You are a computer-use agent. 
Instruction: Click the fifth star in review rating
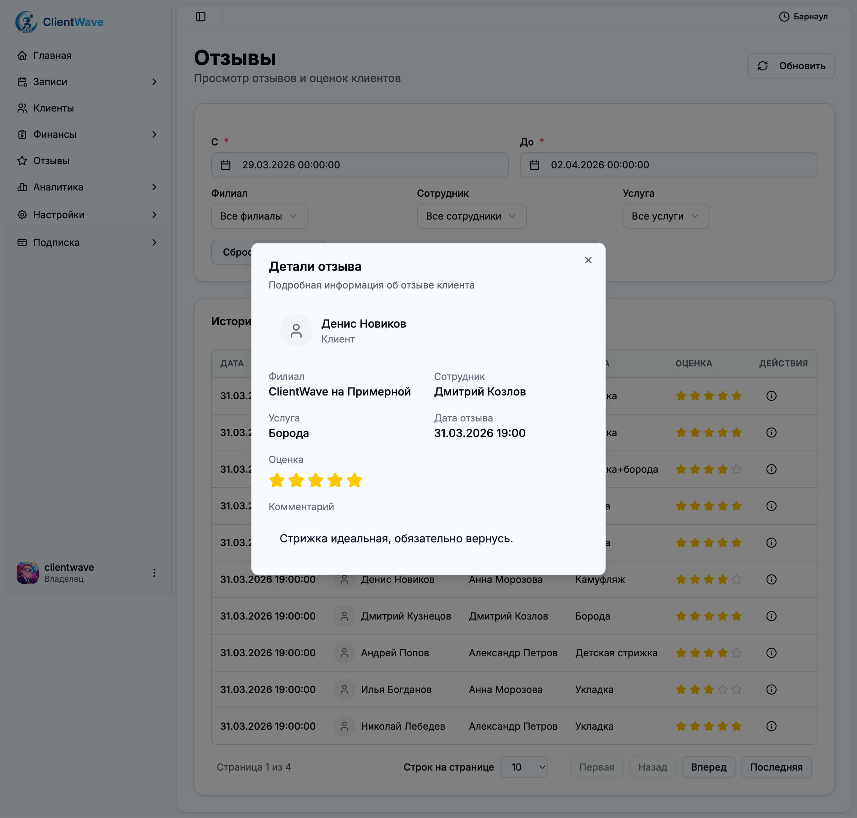[x=354, y=480]
